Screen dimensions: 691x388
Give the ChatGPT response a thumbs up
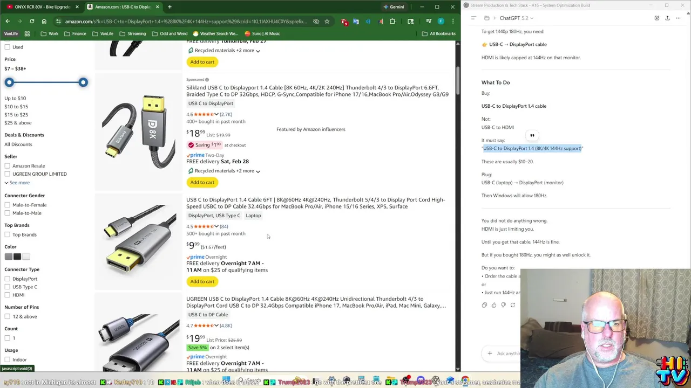pyautogui.click(x=494, y=305)
